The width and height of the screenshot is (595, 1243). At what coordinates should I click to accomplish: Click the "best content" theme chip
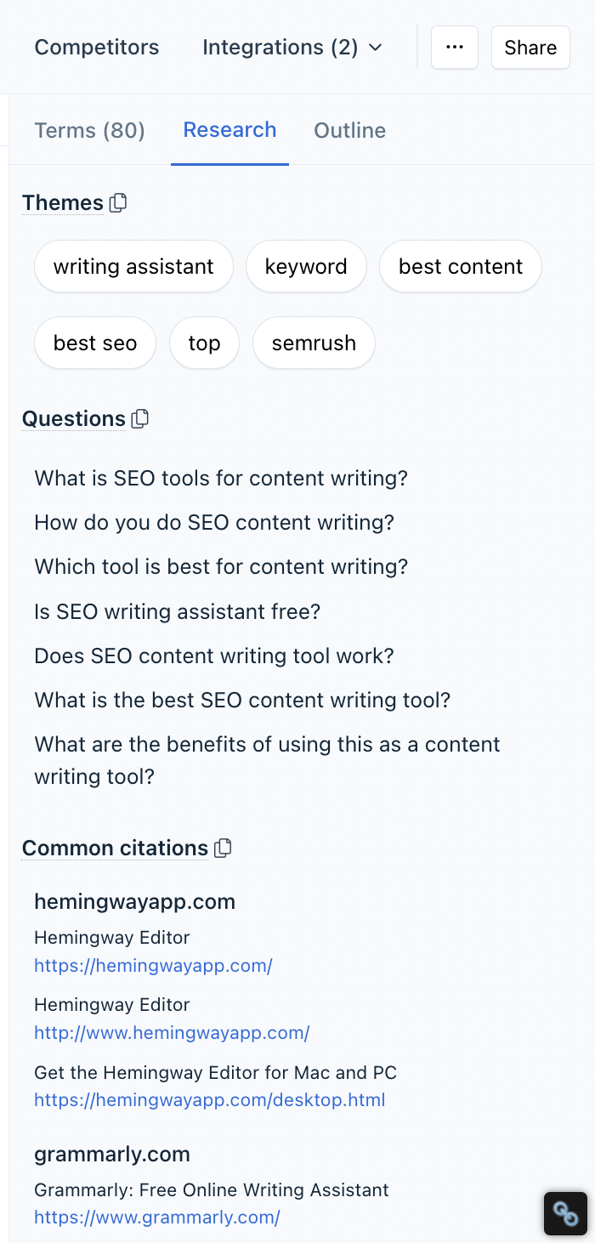point(460,267)
